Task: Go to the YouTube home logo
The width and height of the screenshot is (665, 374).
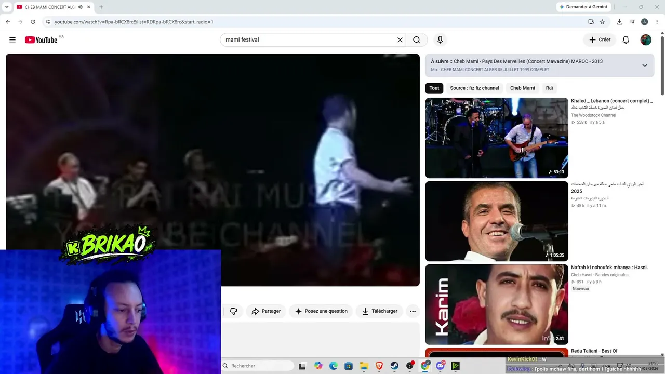Action: coord(41,40)
